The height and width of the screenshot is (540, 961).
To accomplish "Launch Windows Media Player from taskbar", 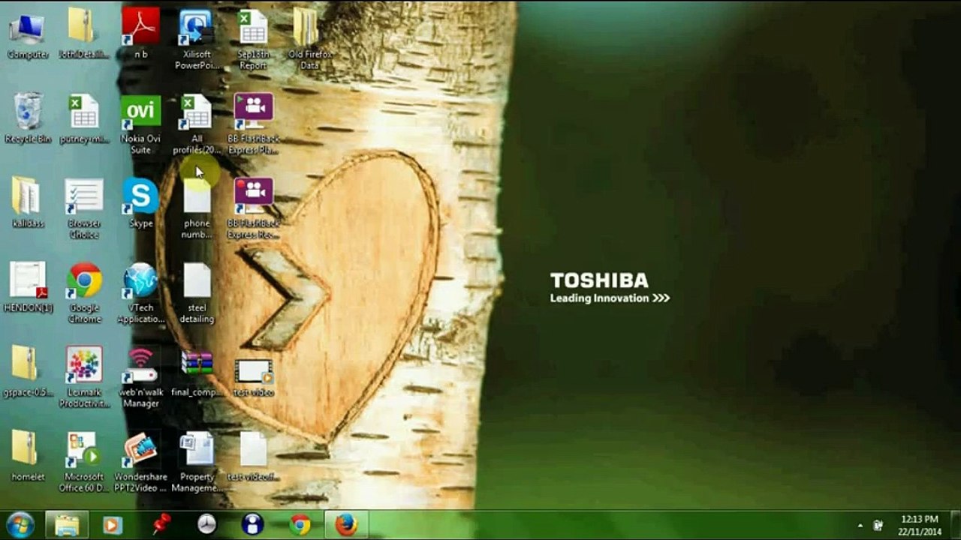I will pyautogui.click(x=112, y=524).
